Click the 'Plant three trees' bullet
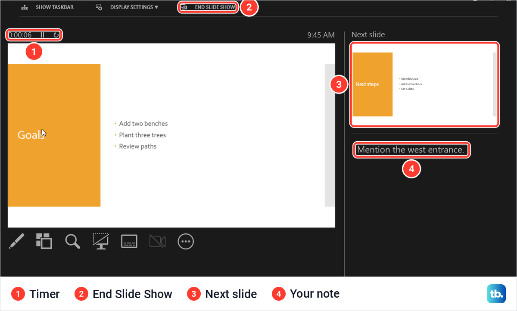Screen dimensions: 517x311 143,135
